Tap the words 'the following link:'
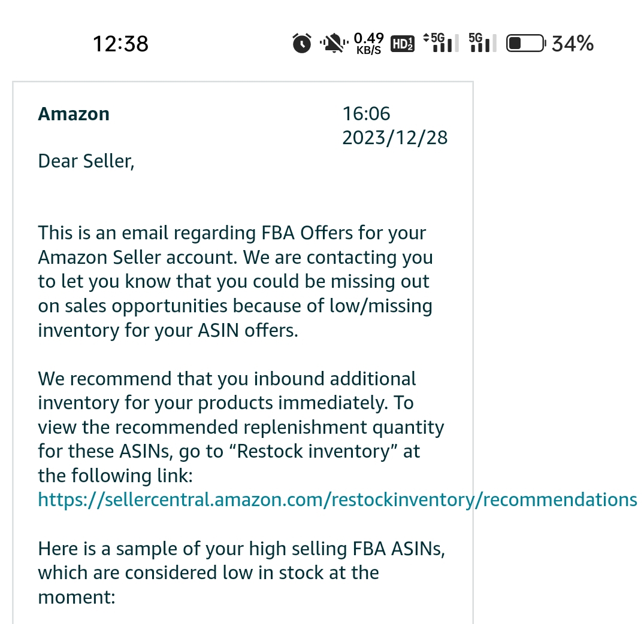 [116, 476]
